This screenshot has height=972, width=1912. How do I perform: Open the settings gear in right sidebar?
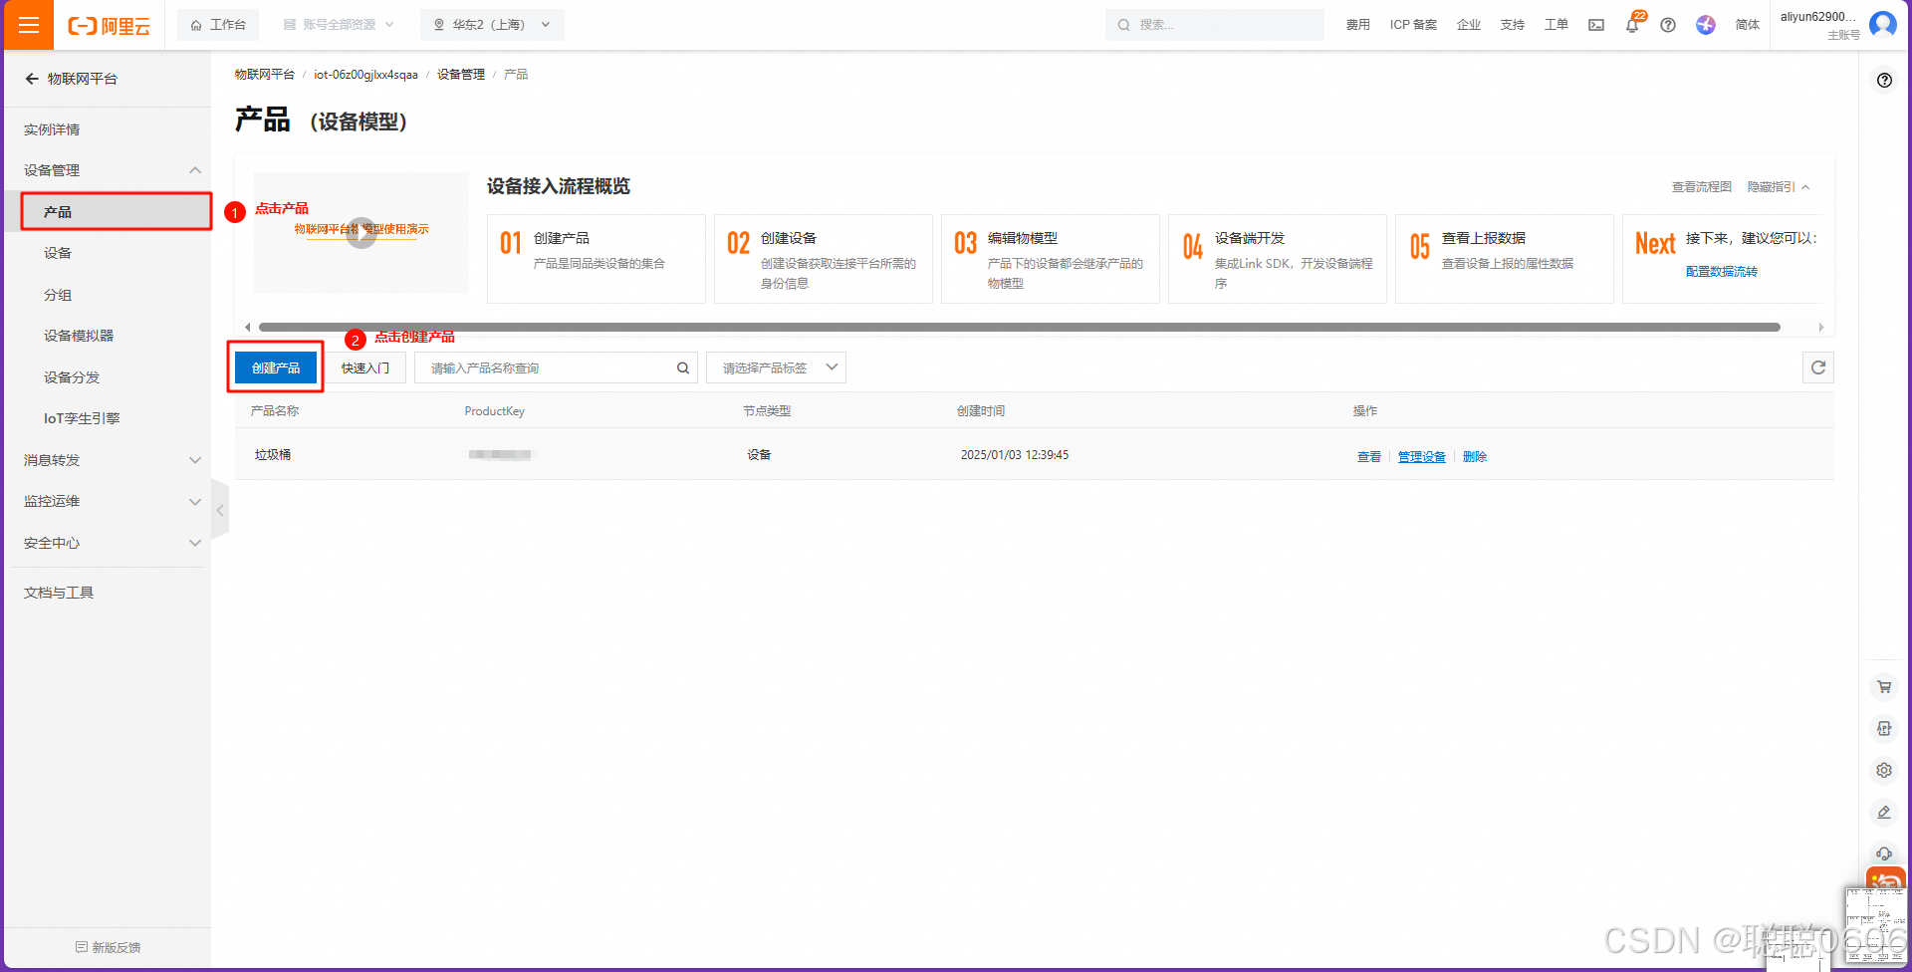point(1884,770)
